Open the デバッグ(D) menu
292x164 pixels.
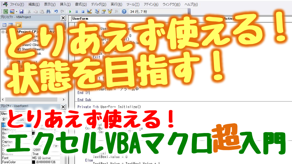[99, 4]
